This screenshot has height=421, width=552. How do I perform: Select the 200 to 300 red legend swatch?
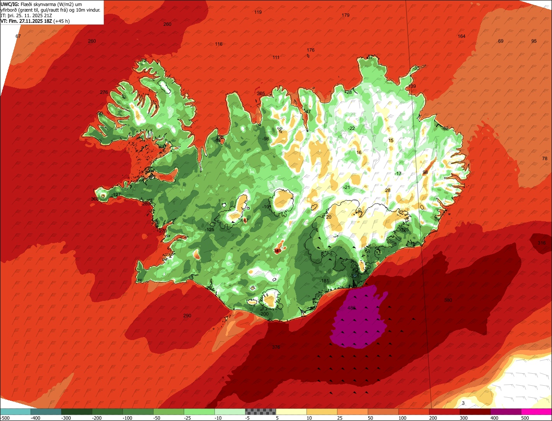(x=444, y=411)
